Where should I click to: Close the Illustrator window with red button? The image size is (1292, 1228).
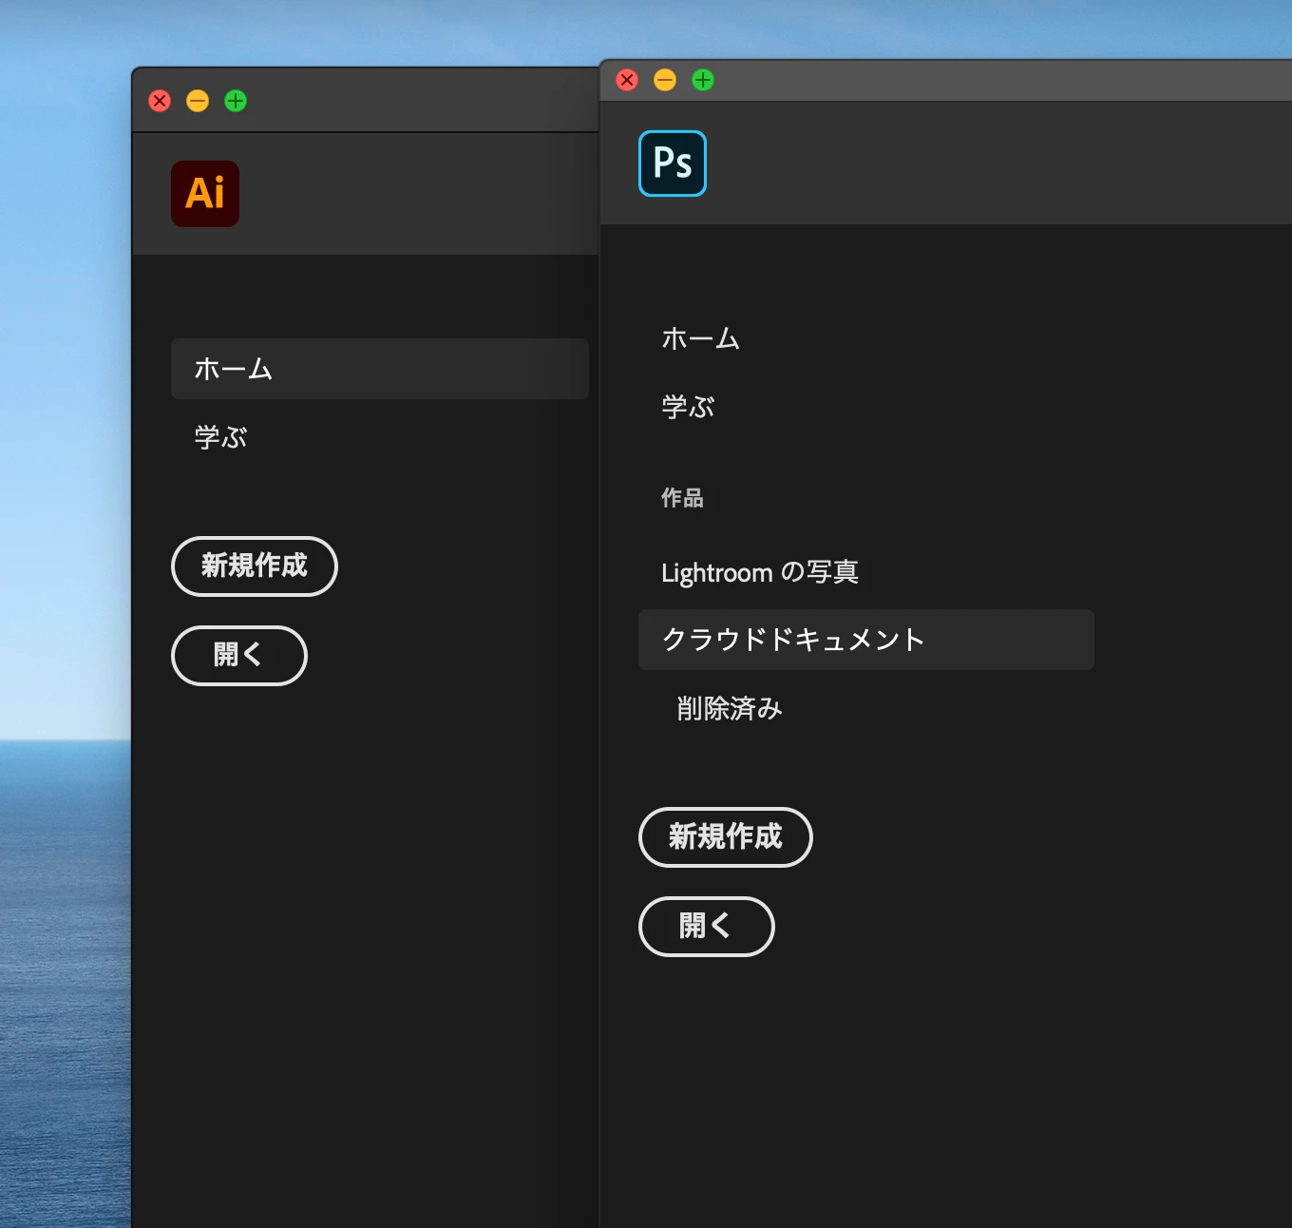pyautogui.click(x=160, y=101)
